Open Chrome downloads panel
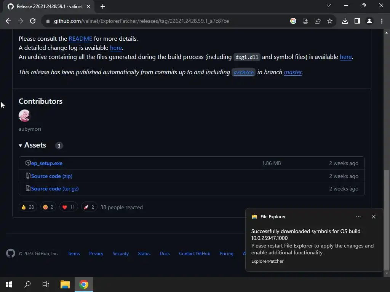The width and height of the screenshot is (390, 292). coord(345,21)
